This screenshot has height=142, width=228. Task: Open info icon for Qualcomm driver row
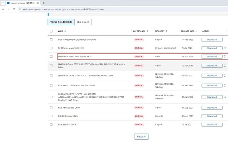pyautogui.click(x=225, y=76)
